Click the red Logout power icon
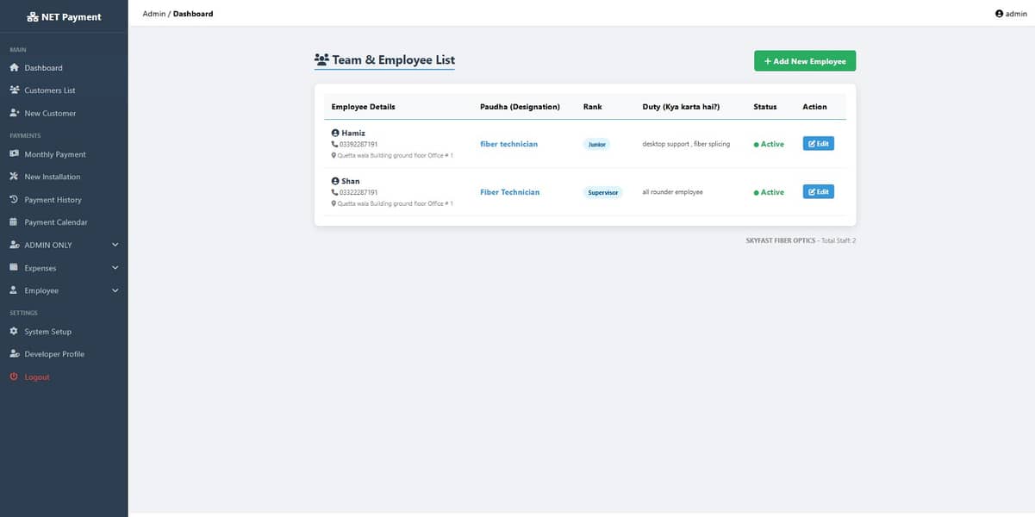 pyautogui.click(x=14, y=377)
